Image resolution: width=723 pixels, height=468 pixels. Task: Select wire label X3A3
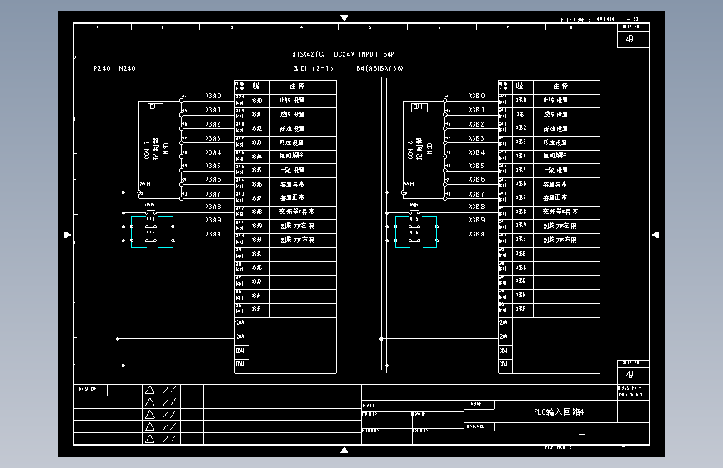tap(213, 138)
